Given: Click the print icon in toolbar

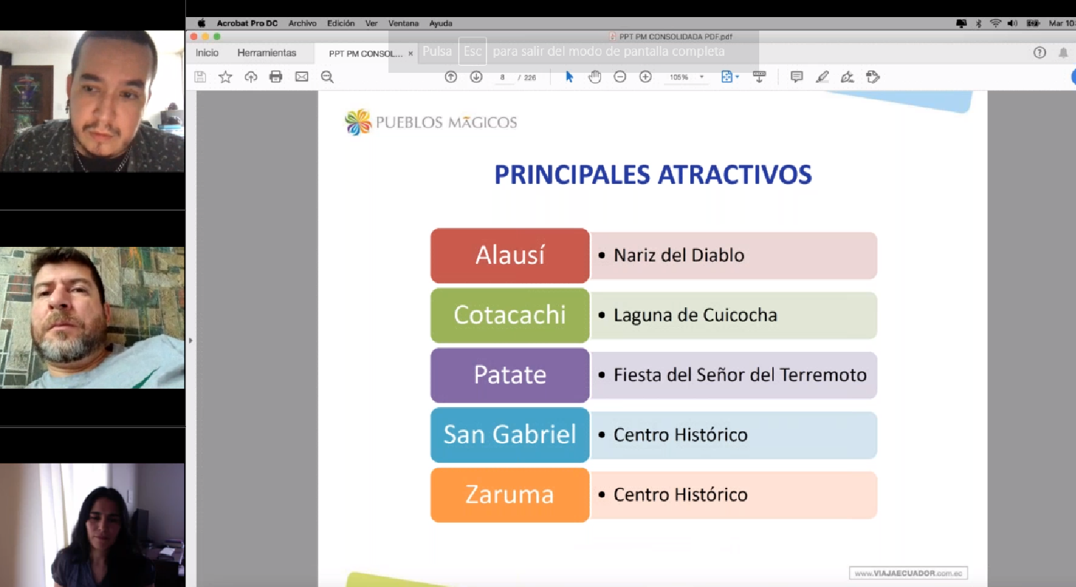Looking at the screenshot, I should tap(276, 77).
